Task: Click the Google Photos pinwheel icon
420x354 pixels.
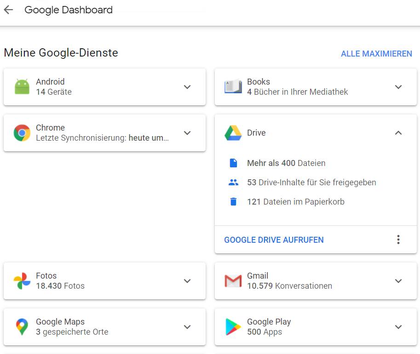Action: pyautogui.click(x=22, y=281)
